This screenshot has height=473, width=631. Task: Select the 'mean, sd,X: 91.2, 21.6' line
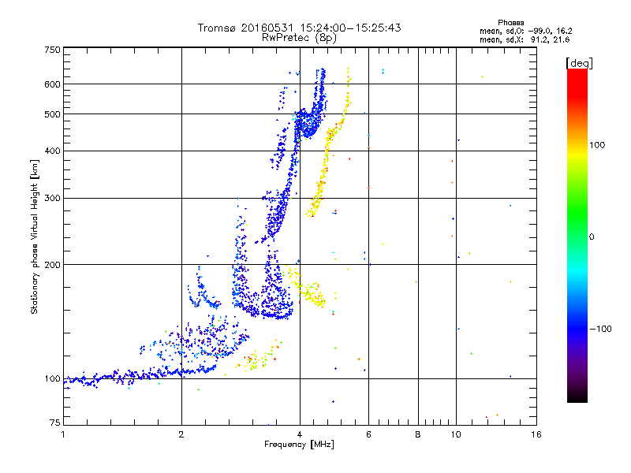(x=525, y=39)
